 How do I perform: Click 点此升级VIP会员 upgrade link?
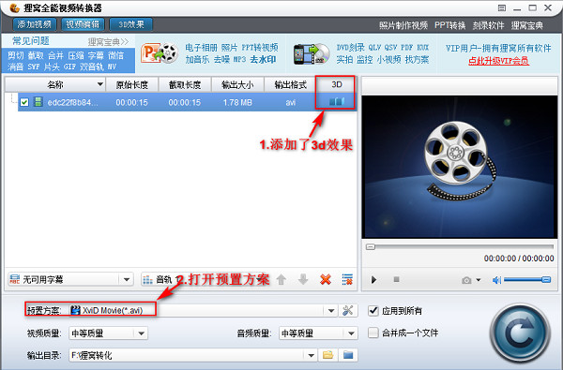click(498, 61)
